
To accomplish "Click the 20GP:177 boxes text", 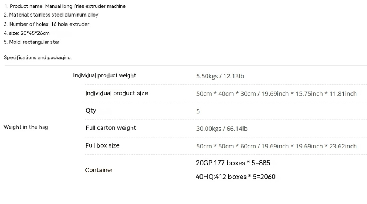I will click(233, 163).
